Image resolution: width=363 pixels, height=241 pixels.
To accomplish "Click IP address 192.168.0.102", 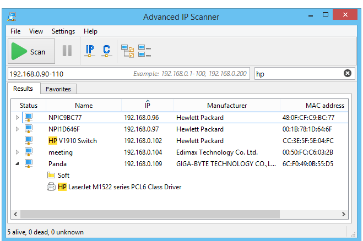I will pos(143,141).
